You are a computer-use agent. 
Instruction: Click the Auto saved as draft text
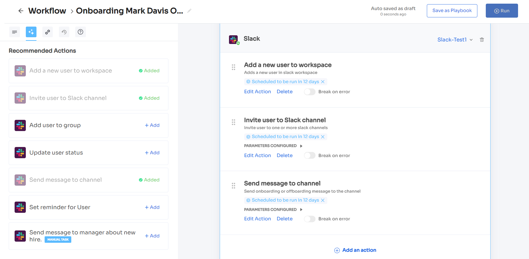coord(393,8)
